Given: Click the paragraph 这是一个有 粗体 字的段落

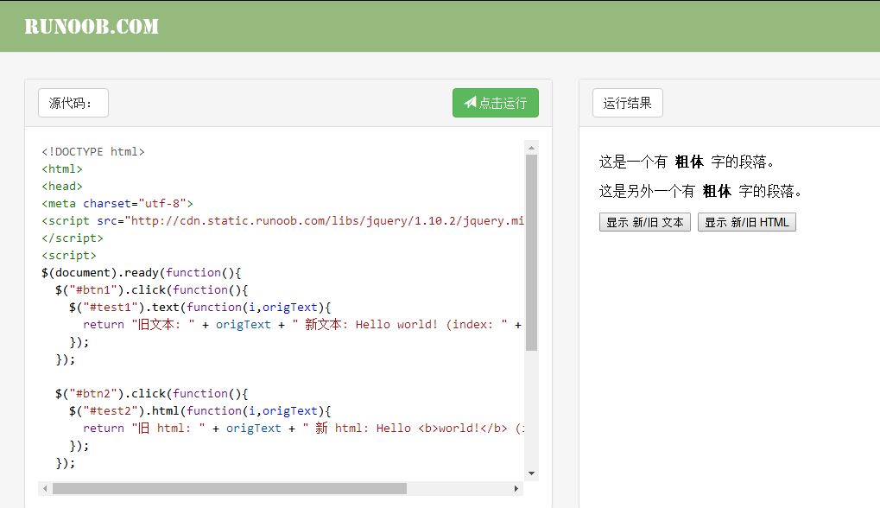Looking at the screenshot, I should (x=687, y=162).
